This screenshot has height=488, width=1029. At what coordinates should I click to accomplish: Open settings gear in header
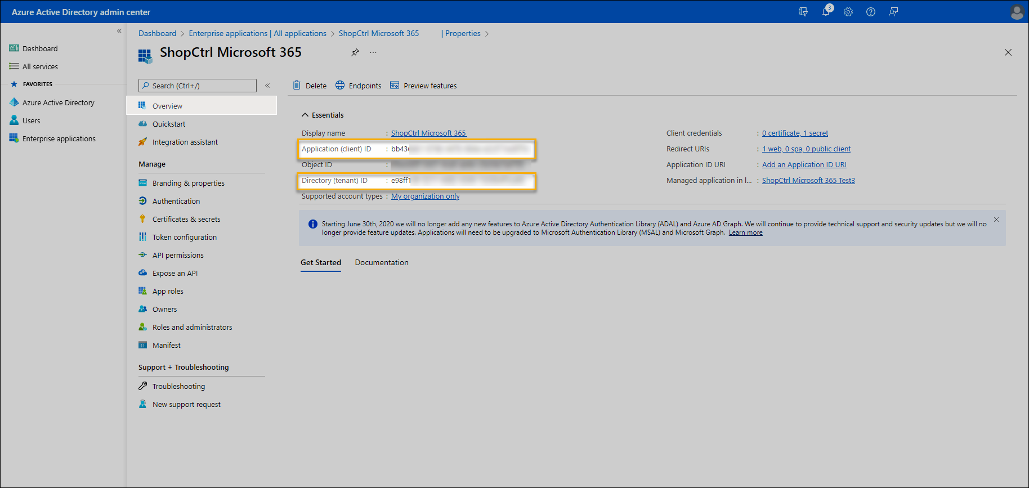[848, 12]
